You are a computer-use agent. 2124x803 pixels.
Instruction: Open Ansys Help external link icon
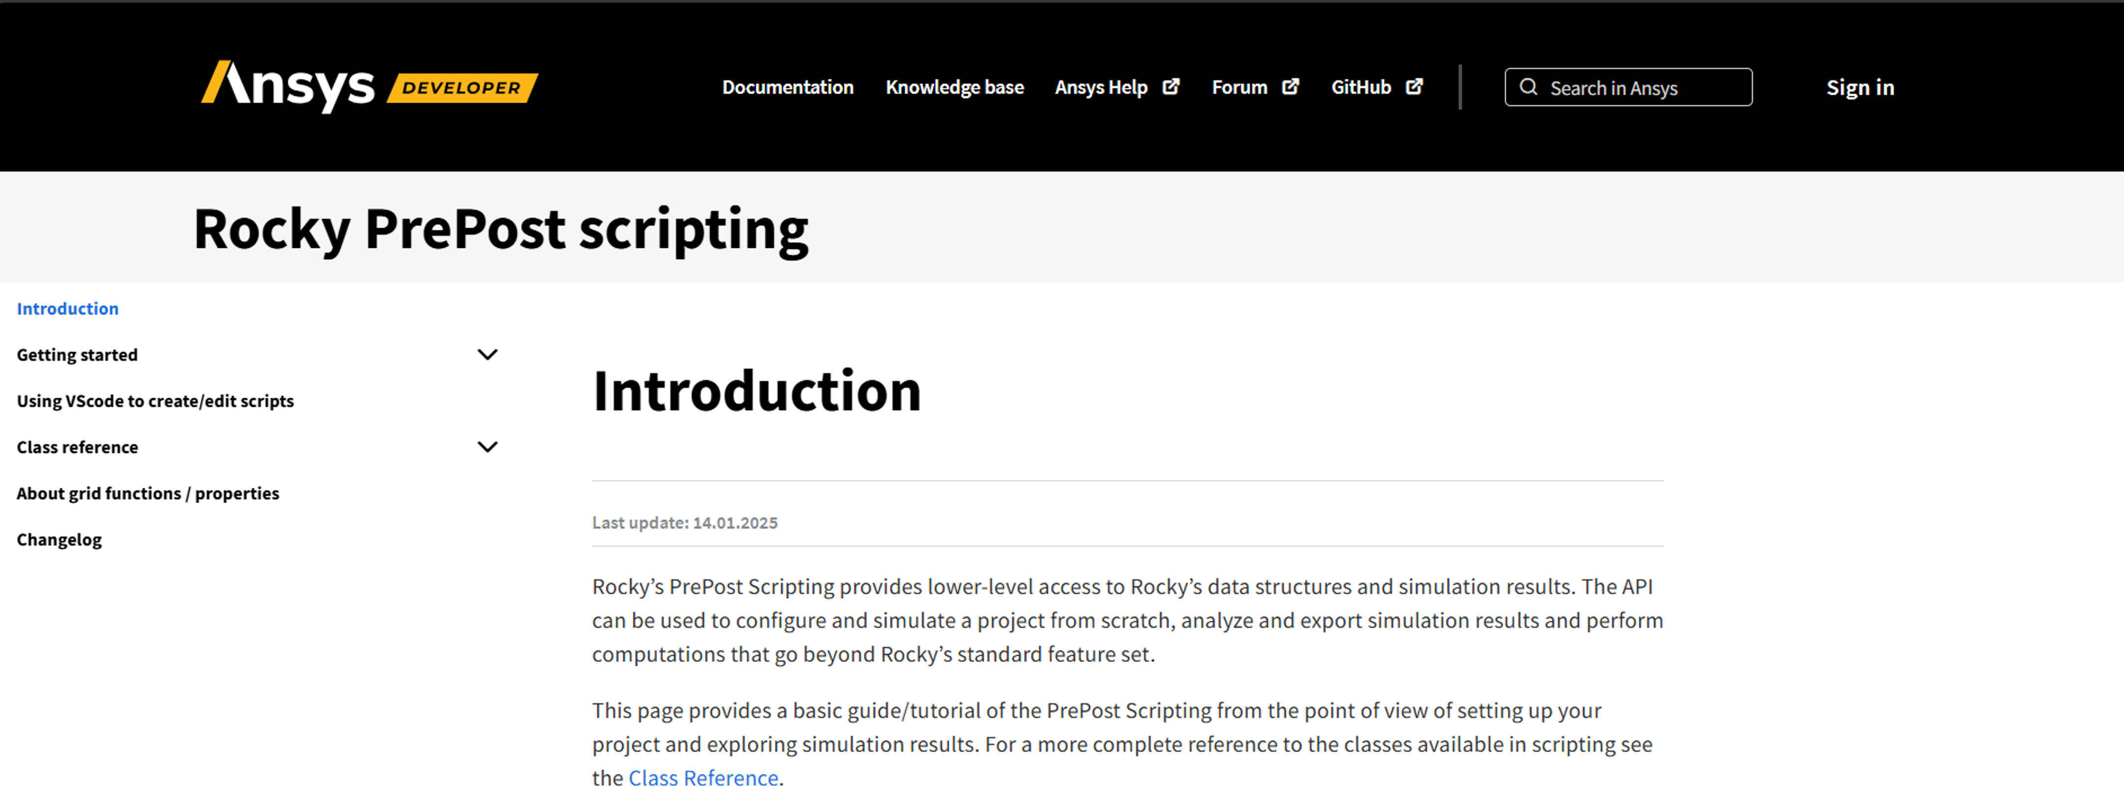tap(1171, 86)
